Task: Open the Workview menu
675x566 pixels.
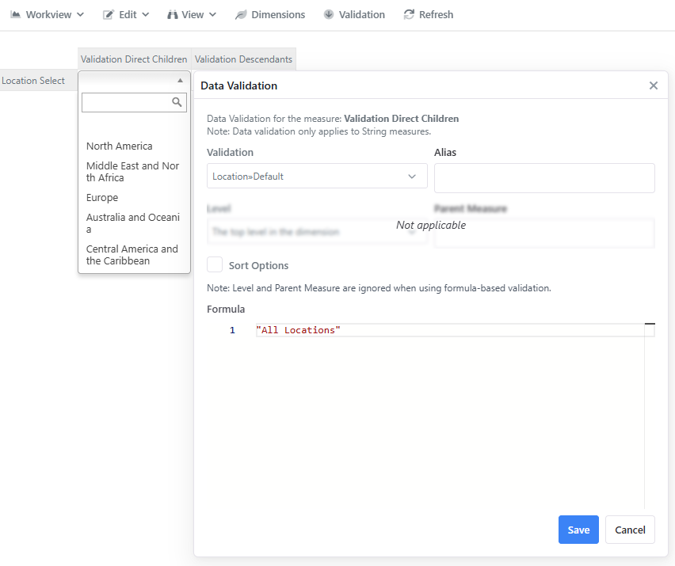Action: pyautogui.click(x=48, y=14)
